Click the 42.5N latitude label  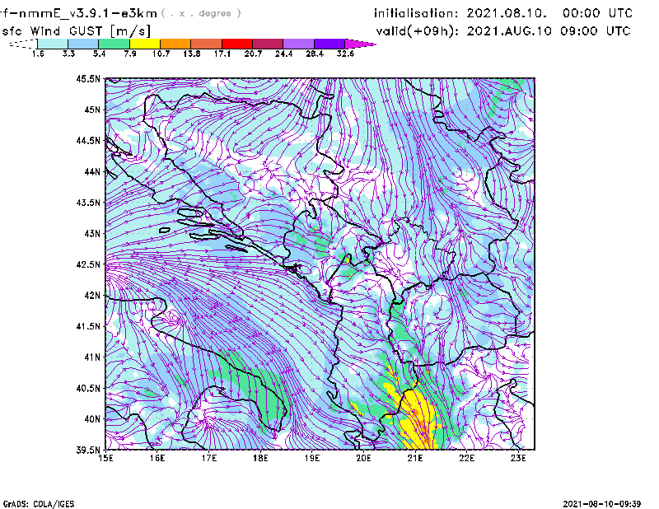[88, 264]
